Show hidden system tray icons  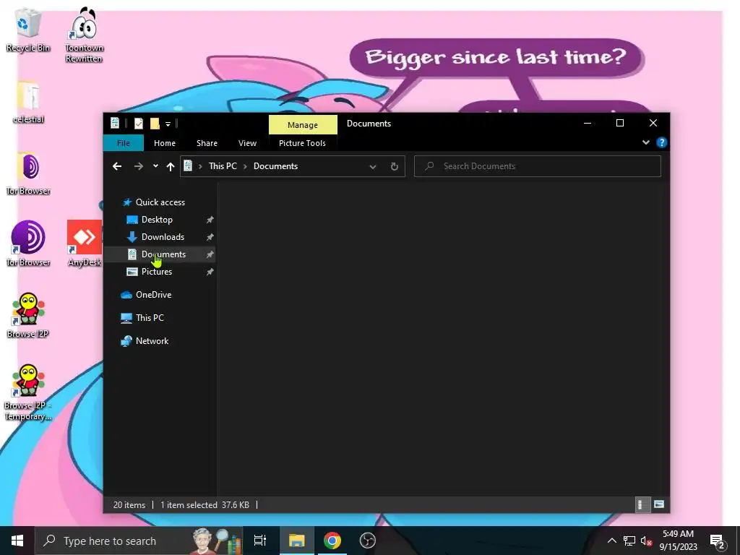[611, 541]
